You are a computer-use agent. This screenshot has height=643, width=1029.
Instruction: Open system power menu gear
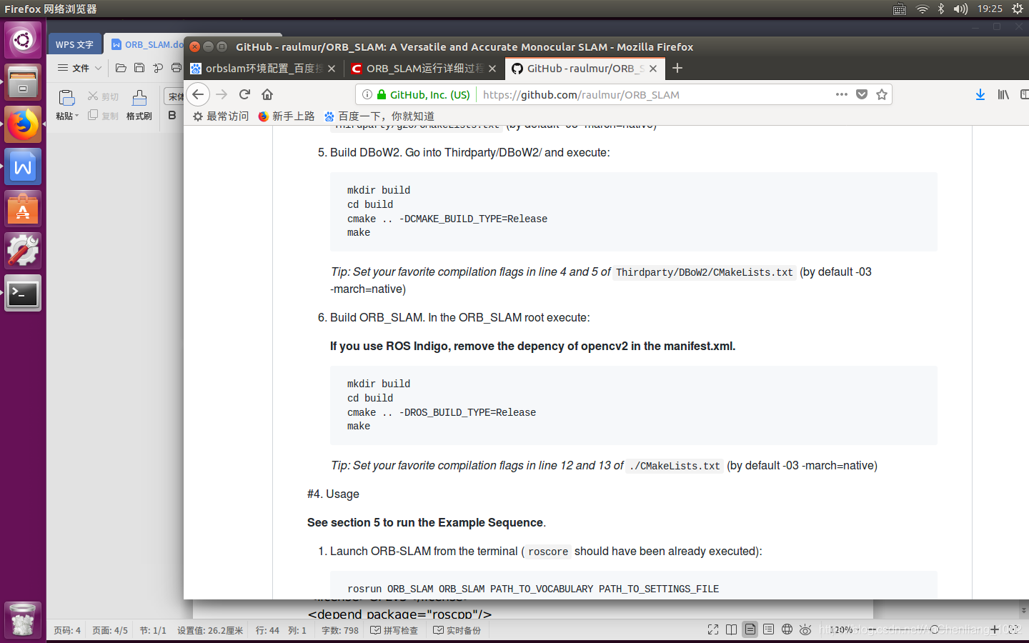pyautogui.click(x=1018, y=9)
